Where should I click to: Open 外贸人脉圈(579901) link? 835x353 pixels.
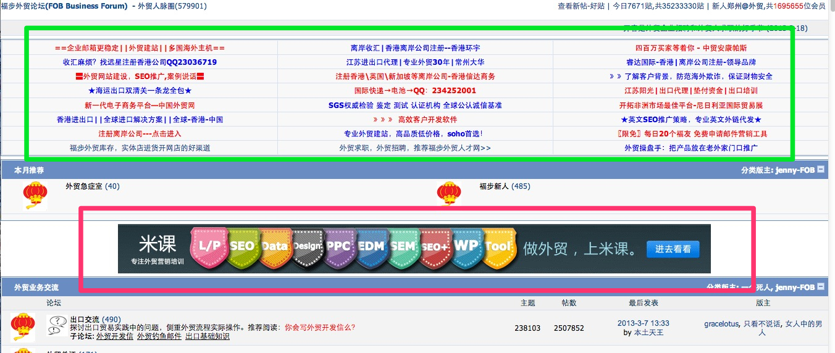172,6
